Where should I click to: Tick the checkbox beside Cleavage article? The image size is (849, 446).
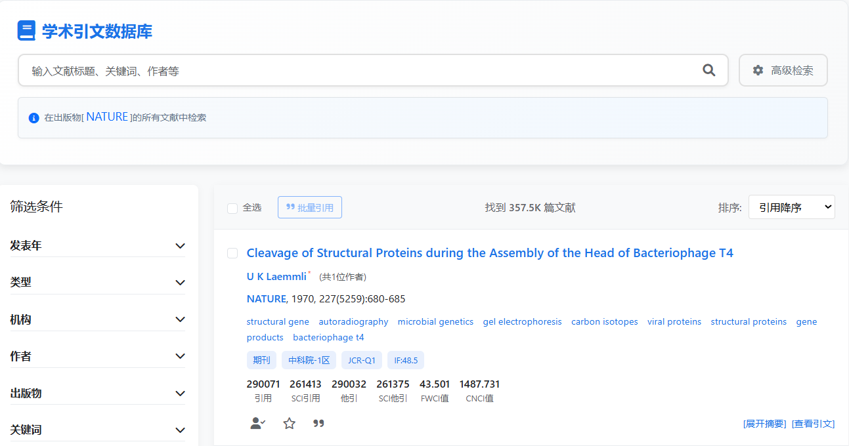pyautogui.click(x=232, y=253)
